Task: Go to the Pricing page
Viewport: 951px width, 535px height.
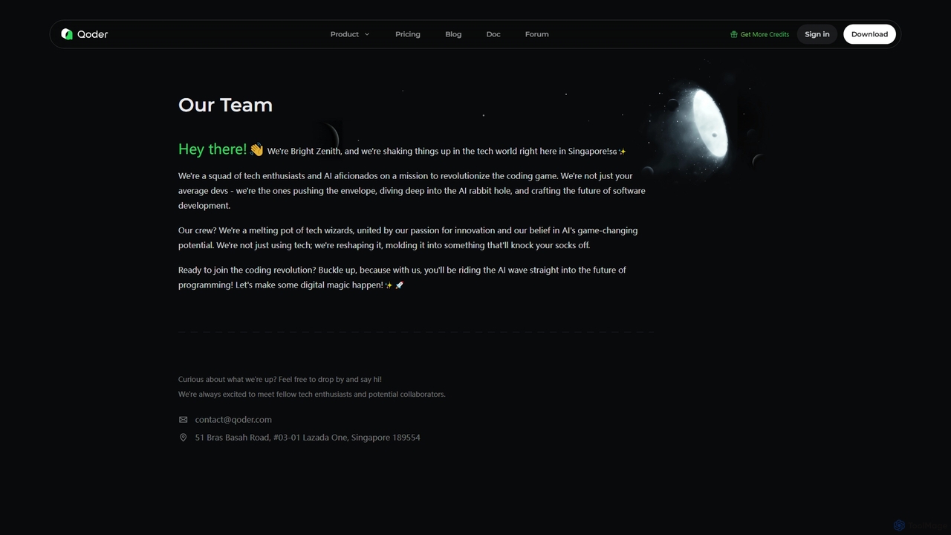Action: (x=408, y=34)
